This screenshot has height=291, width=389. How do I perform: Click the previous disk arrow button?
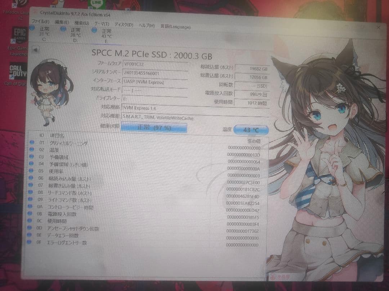[x=35, y=50]
